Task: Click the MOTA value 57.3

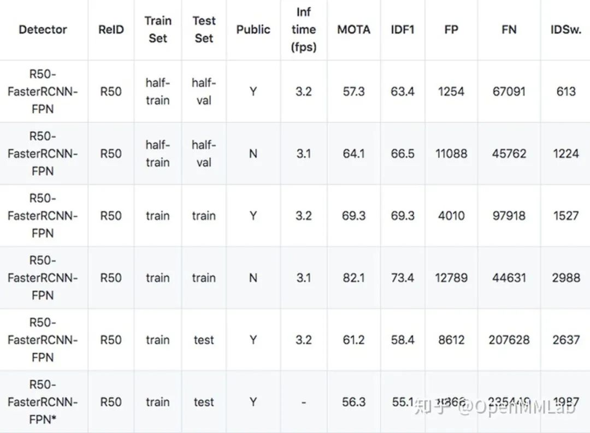Action: 353,91
